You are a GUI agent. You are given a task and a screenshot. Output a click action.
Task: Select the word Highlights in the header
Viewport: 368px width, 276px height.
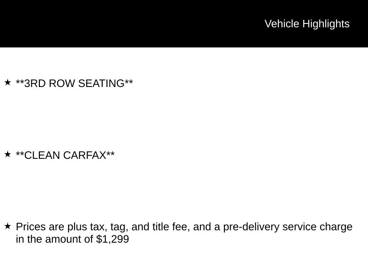click(x=326, y=24)
